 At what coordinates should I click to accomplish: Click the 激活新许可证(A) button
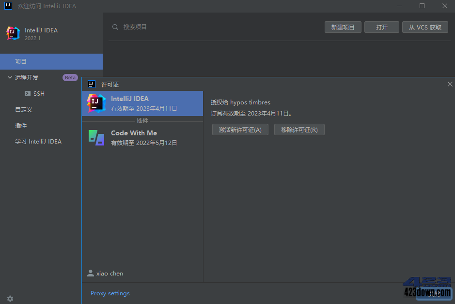tap(240, 130)
